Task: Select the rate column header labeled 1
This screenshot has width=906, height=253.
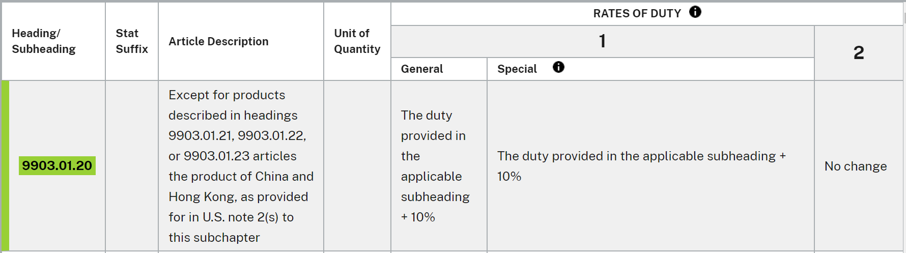Action: (602, 41)
